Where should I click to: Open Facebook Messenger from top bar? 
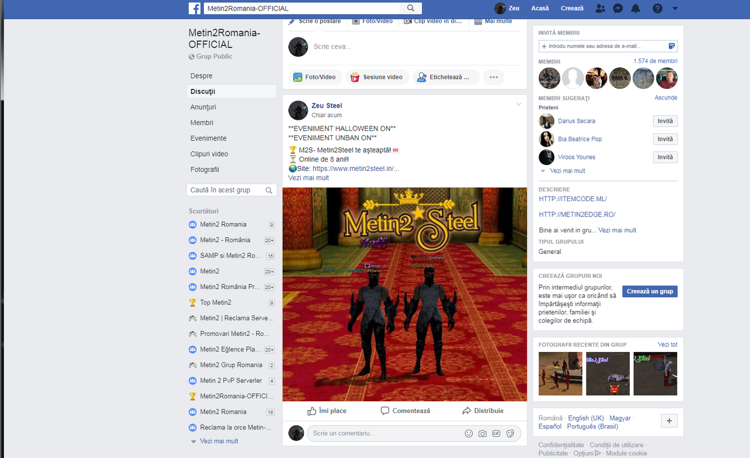click(618, 8)
